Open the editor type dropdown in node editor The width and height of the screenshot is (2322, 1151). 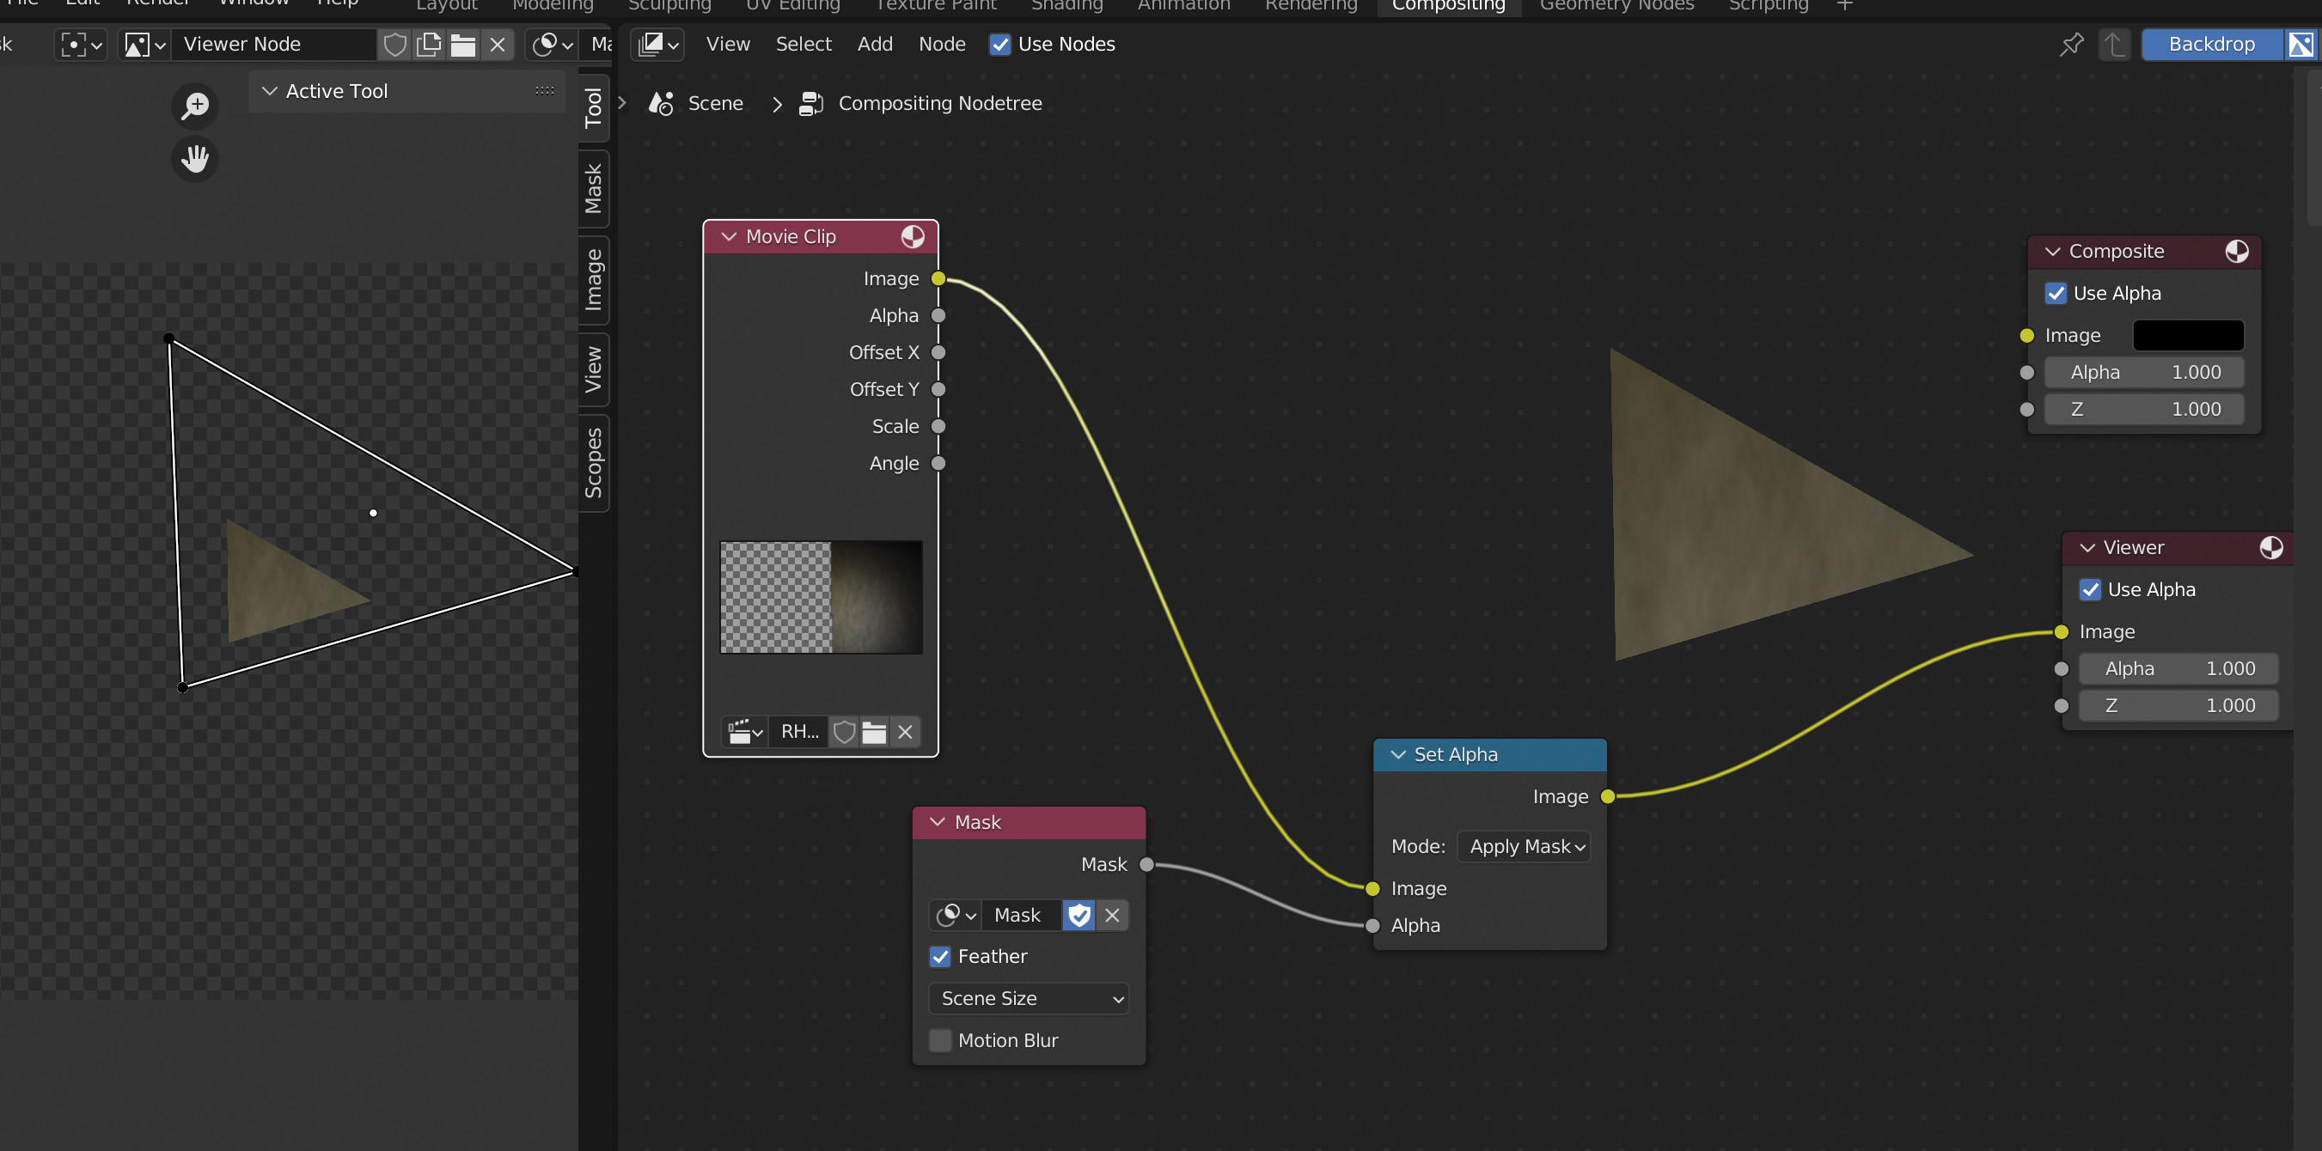click(658, 44)
